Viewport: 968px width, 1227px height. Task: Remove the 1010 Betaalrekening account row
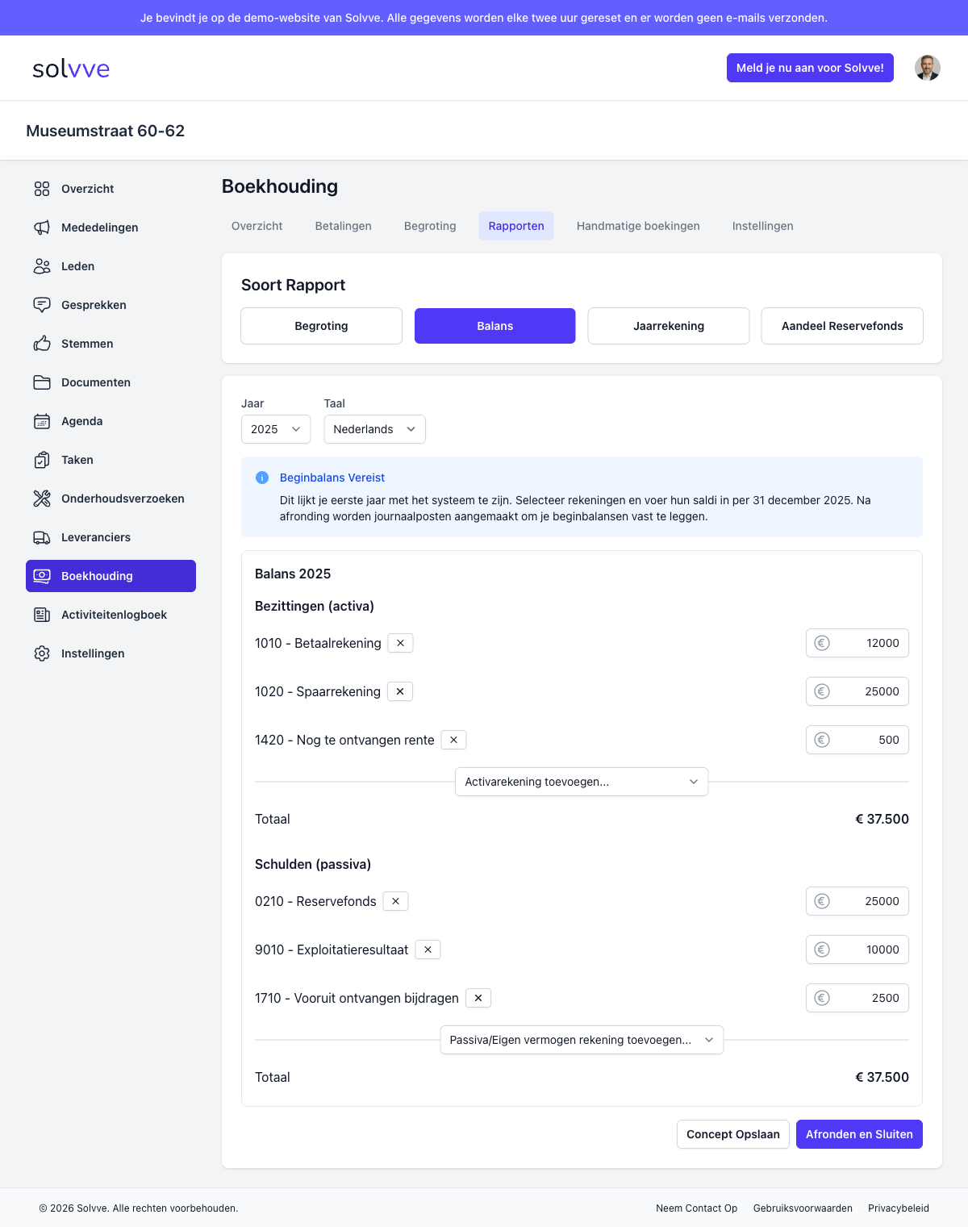point(401,643)
